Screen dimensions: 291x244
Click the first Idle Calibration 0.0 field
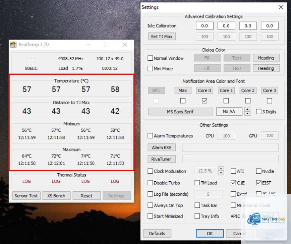pos(204,26)
